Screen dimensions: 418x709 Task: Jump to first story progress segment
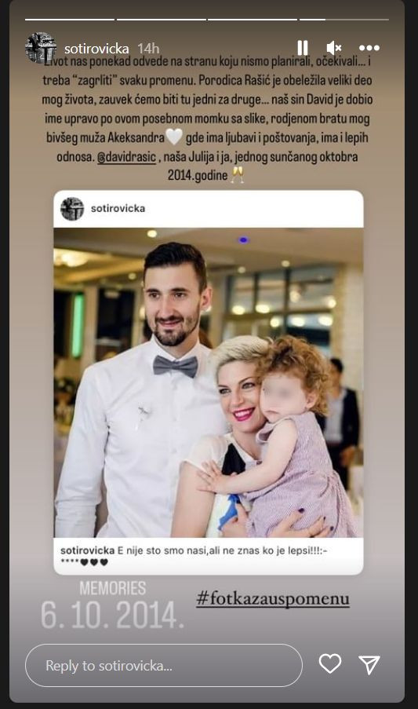click(x=70, y=20)
